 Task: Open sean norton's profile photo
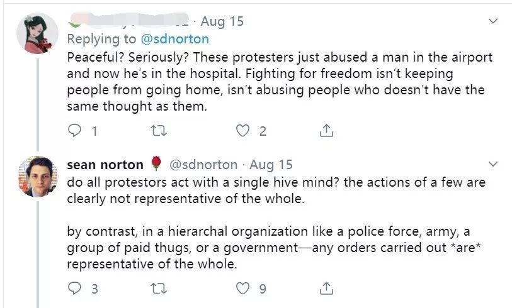click(37, 176)
